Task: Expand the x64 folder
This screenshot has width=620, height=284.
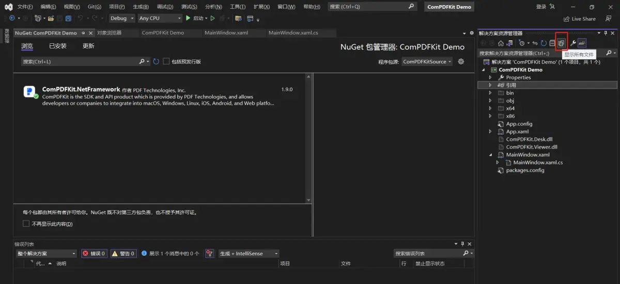Action: (490, 108)
